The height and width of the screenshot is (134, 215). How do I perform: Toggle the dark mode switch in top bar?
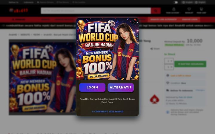coord(176,2)
